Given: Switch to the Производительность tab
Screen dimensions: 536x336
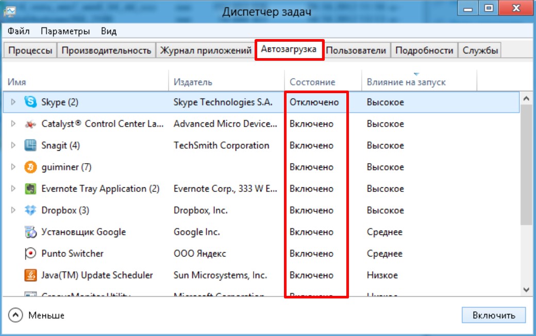Looking at the screenshot, I should [106, 50].
